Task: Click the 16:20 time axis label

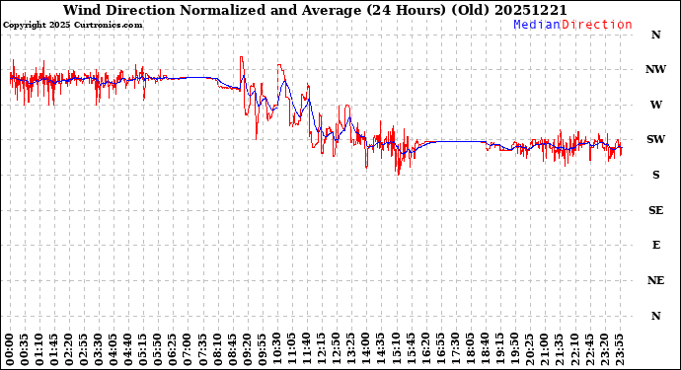Action: [425, 349]
